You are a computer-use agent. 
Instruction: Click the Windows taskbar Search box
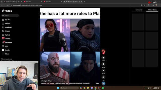pos(69,88)
